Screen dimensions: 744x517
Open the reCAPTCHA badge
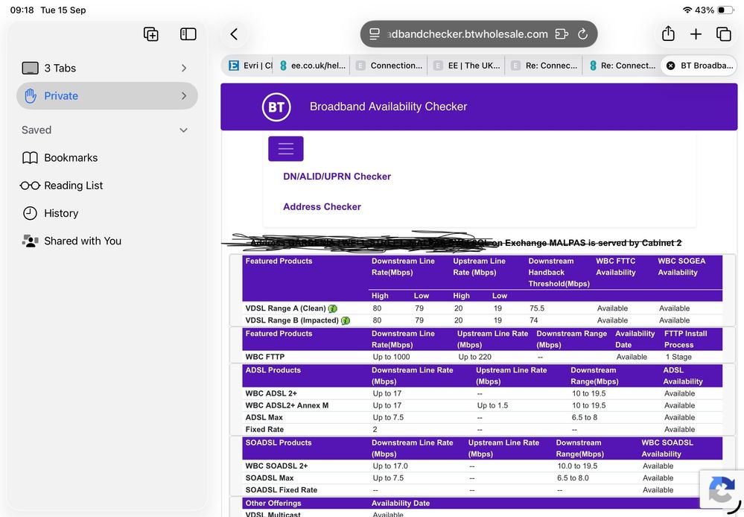[721, 489]
